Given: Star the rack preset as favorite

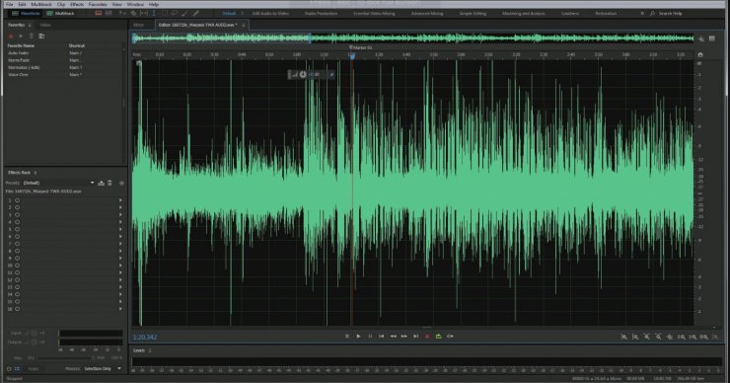Looking at the screenshot, I should [121, 184].
